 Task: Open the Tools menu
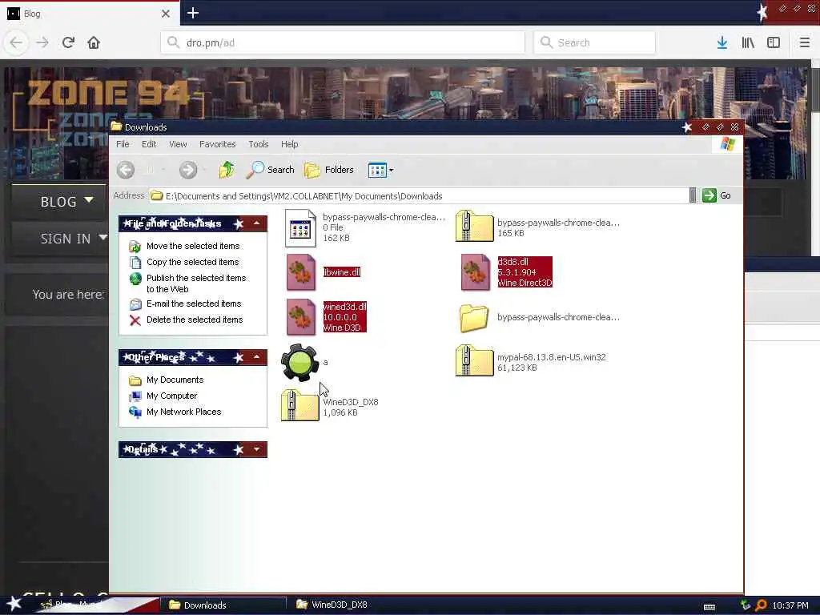tap(259, 144)
